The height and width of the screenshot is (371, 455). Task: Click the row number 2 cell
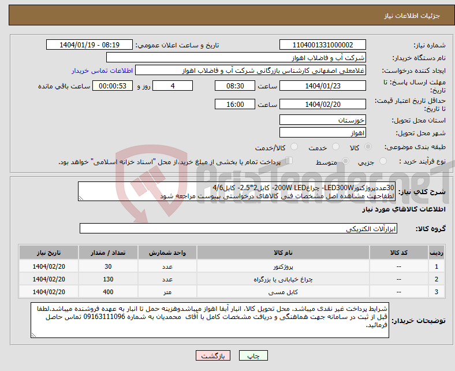pos(436,279)
